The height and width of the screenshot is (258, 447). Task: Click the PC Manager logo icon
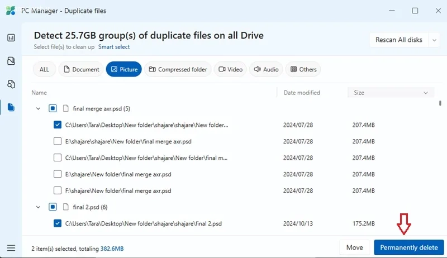pyautogui.click(x=11, y=11)
